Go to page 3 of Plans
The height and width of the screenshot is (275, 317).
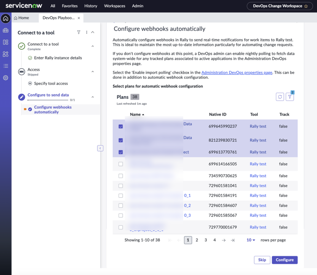pyautogui.click(x=206, y=240)
